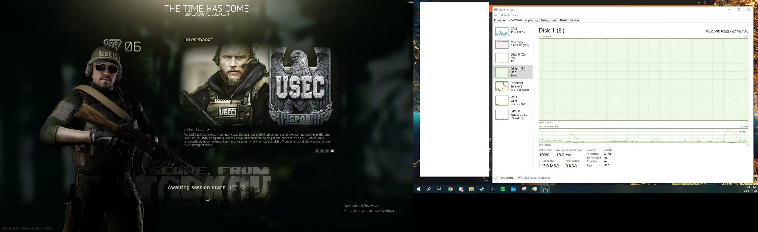Click Open Resource Monitor link
This screenshot has height=232, width=758.
536,178
